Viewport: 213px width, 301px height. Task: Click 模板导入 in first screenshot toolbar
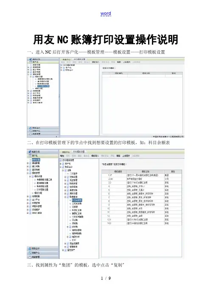[96, 62]
